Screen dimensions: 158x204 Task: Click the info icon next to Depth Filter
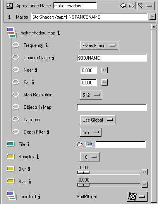pos(48,132)
